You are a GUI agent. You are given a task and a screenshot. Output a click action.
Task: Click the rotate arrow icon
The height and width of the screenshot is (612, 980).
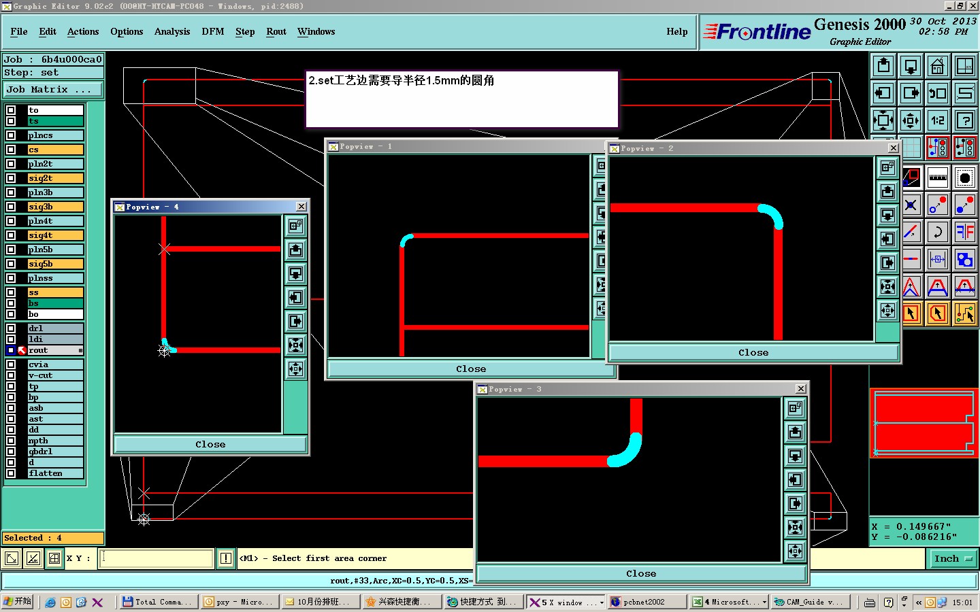pos(938,232)
